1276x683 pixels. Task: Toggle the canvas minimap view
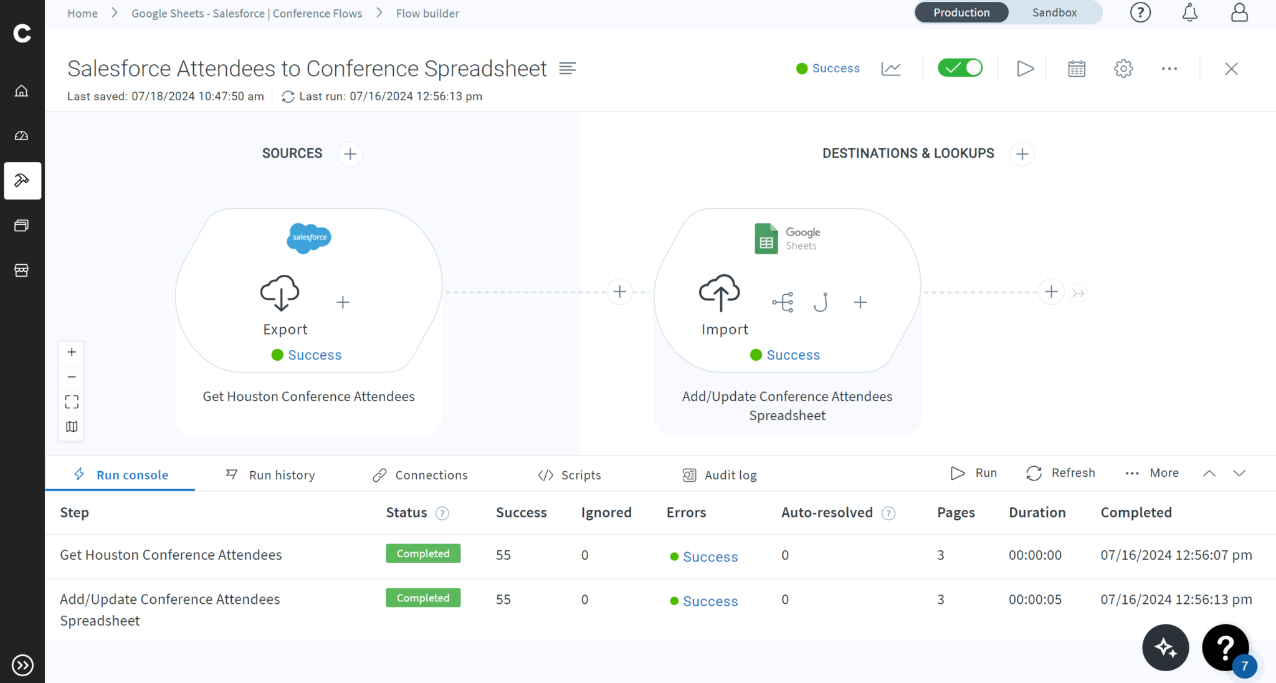click(x=71, y=427)
